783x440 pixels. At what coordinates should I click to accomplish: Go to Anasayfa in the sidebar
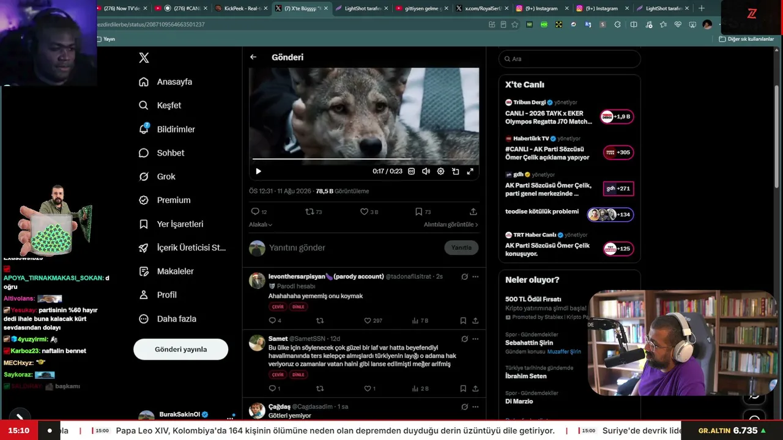pyautogui.click(x=166, y=82)
